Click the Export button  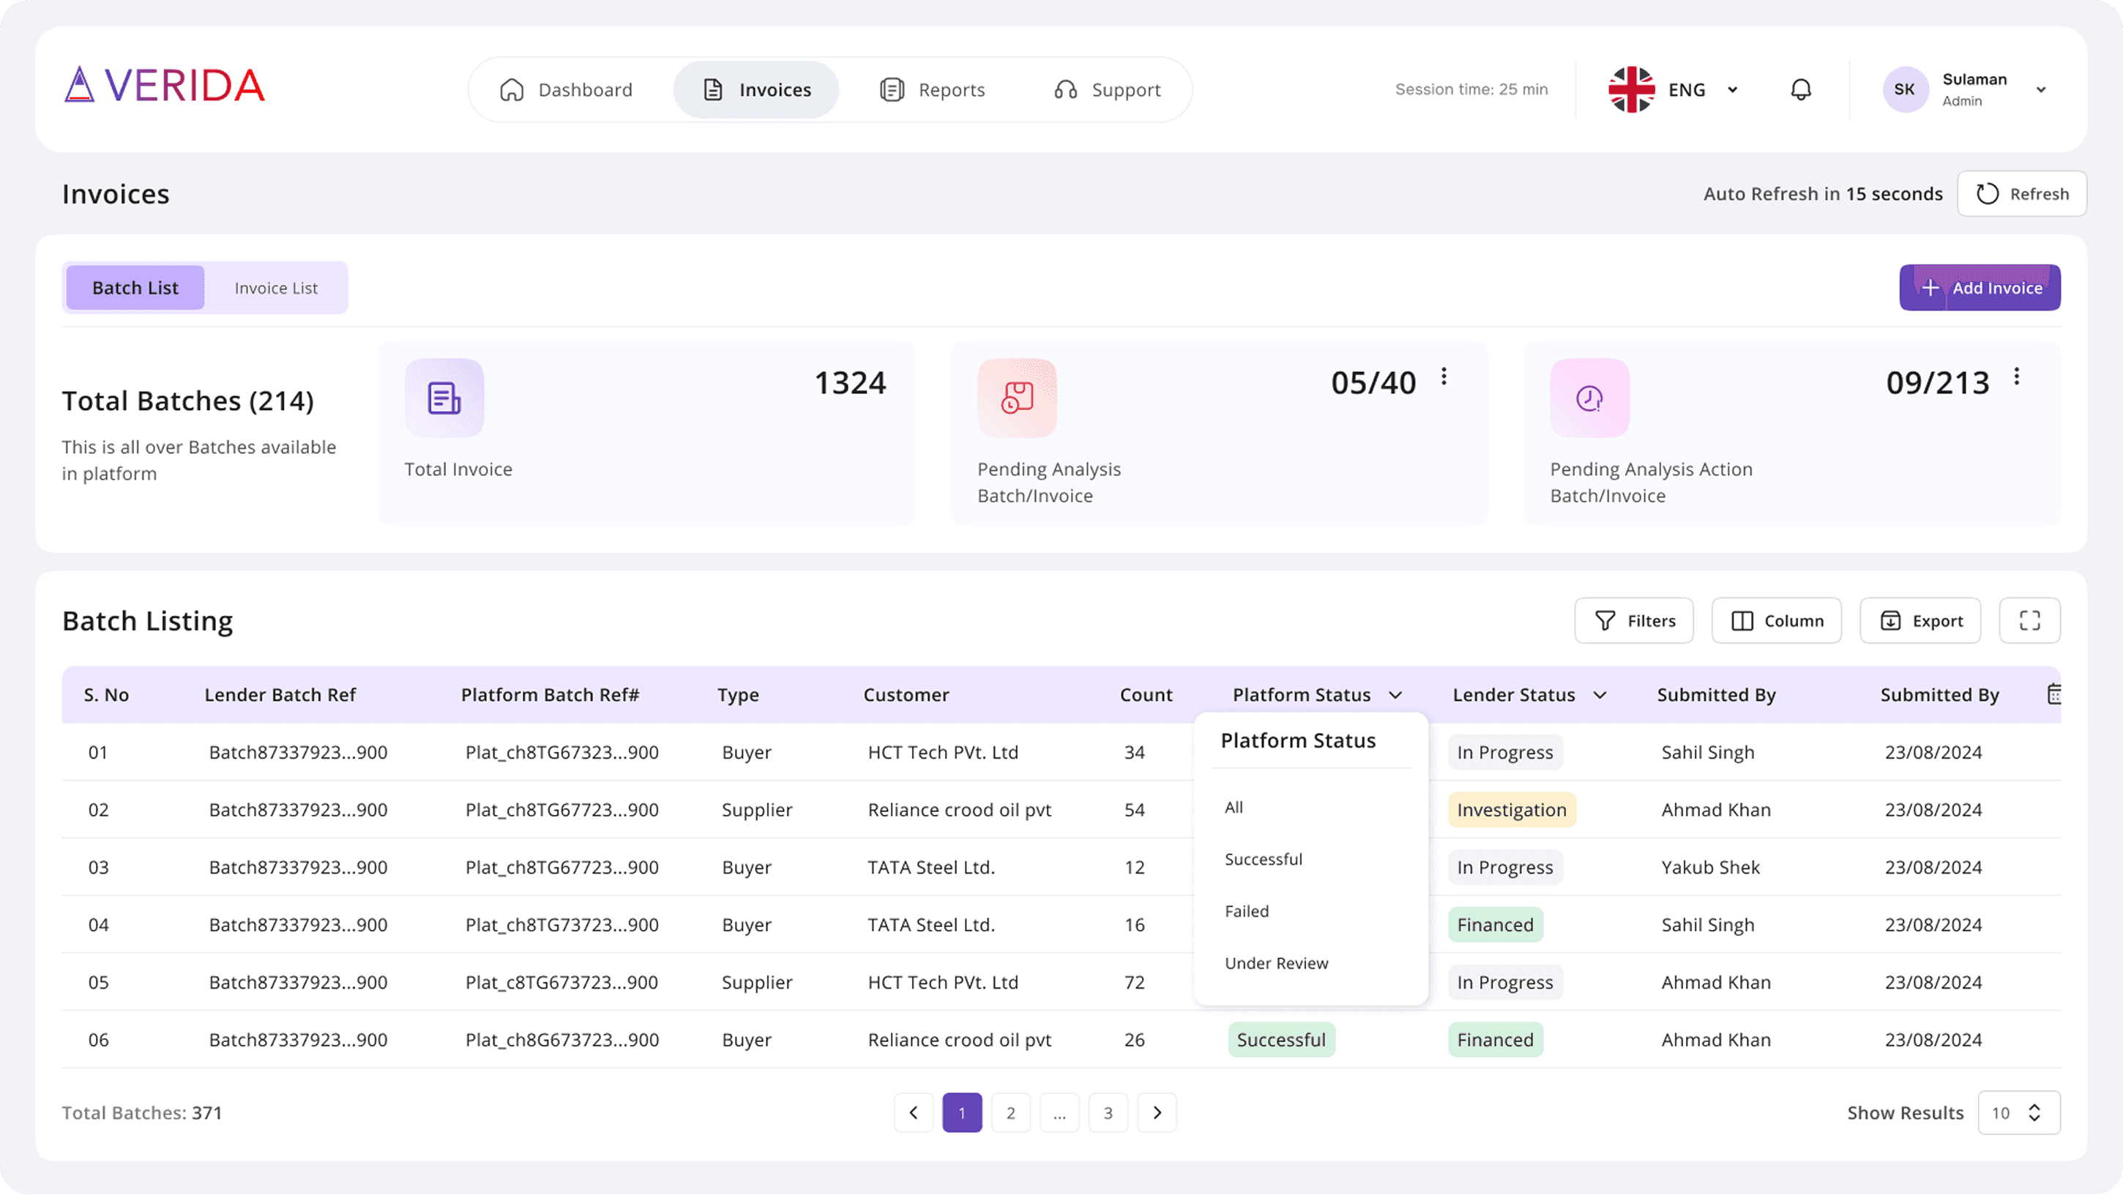click(x=1919, y=621)
